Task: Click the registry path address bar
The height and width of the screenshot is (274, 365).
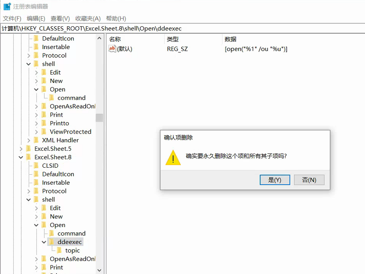Action: pos(182,28)
